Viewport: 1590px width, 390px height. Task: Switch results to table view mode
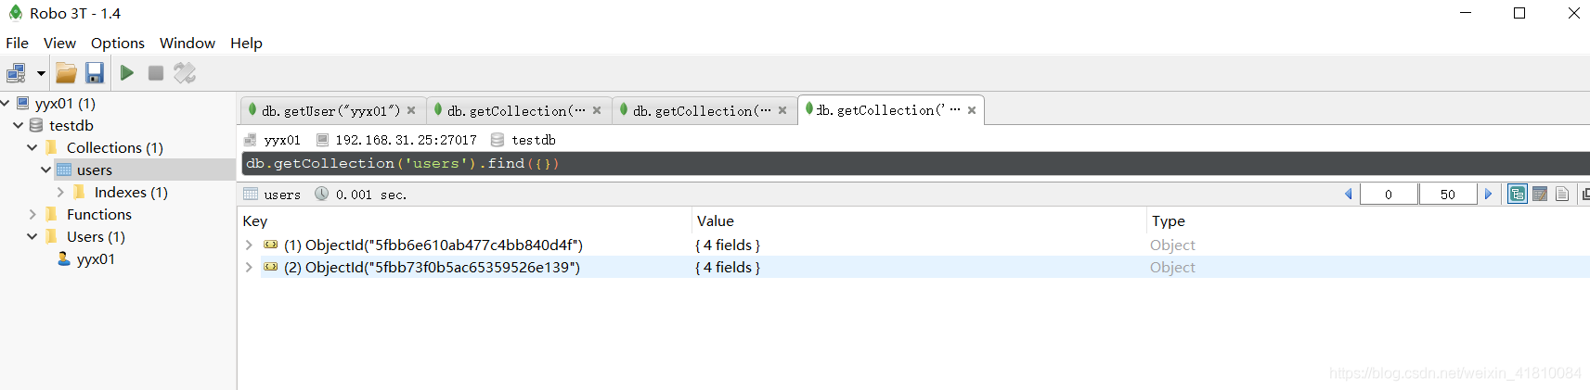pos(1540,194)
